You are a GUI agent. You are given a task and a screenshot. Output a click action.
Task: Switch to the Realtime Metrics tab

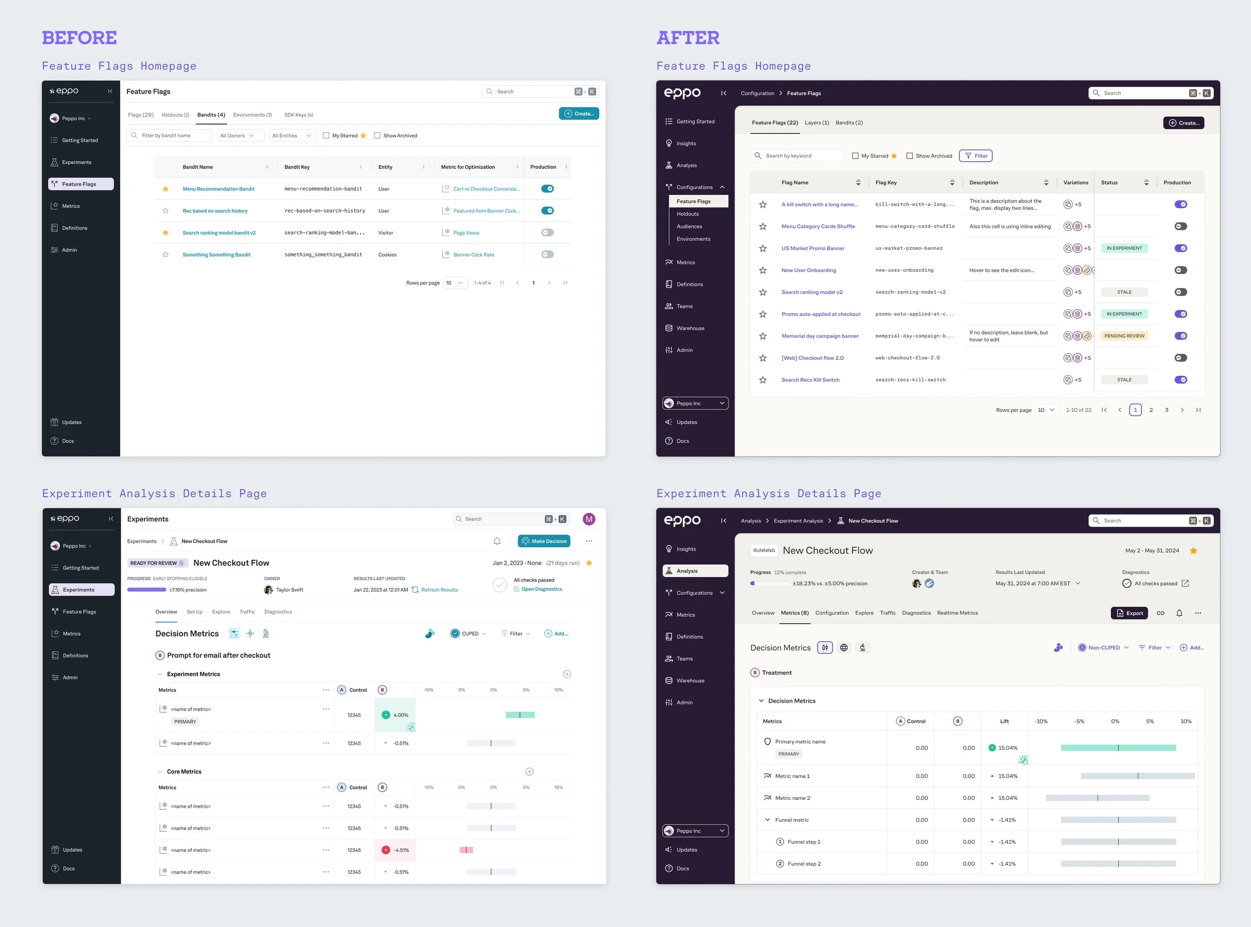pos(957,613)
